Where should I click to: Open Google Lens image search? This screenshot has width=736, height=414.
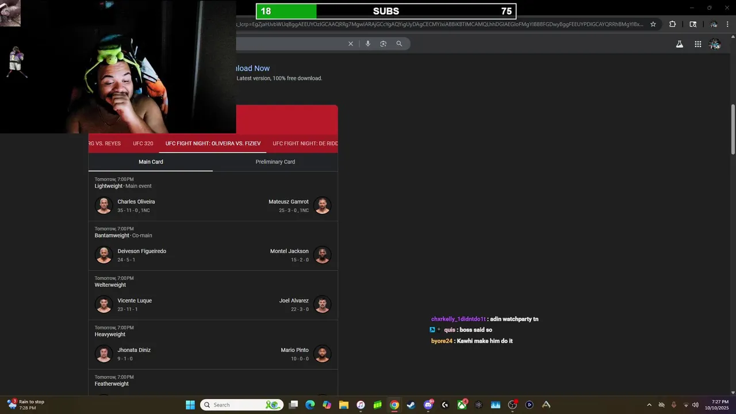384,44
